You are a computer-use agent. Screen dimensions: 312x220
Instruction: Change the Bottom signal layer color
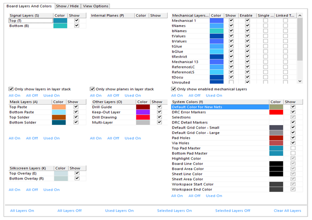click(60, 26)
